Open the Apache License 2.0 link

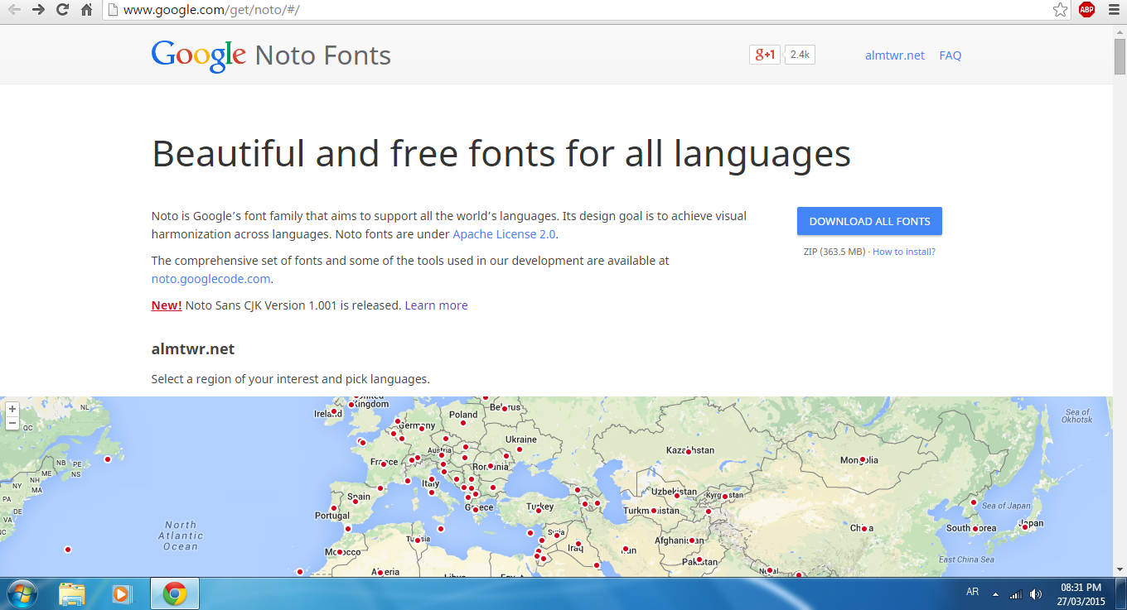click(504, 234)
